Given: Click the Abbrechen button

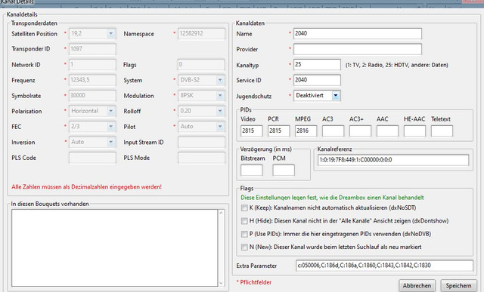Looking at the screenshot, I should [417, 285].
